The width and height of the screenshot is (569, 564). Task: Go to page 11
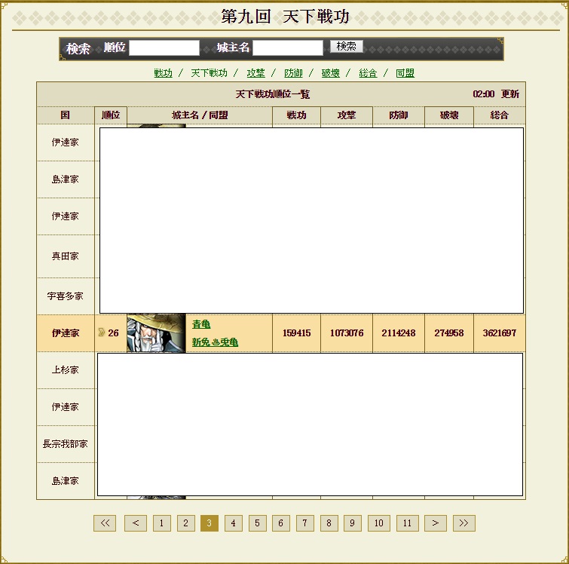[408, 523]
